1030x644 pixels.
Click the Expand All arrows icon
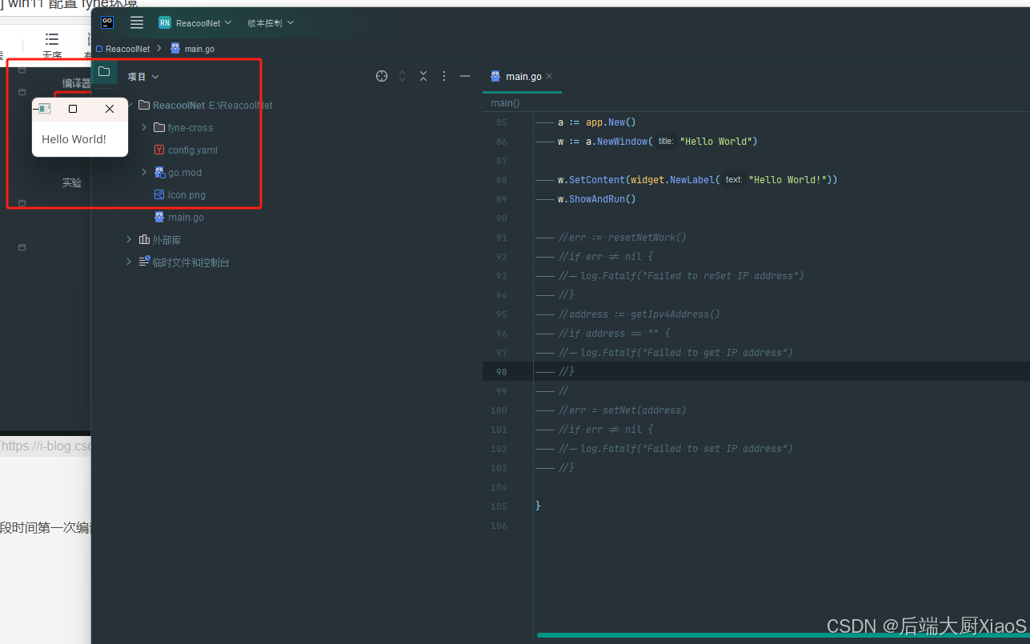(403, 76)
